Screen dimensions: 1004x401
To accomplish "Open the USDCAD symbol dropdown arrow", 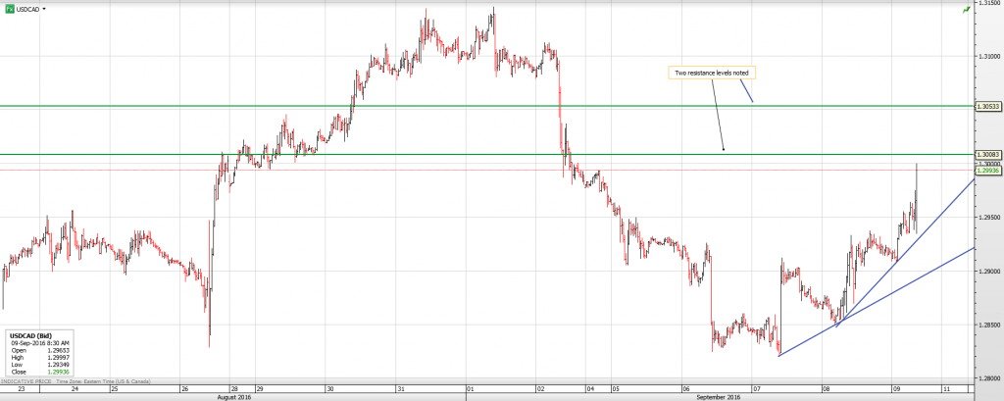I will click(x=44, y=10).
